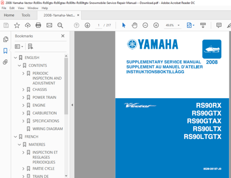Zoom in with the plus icon
This screenshot has width=231, height=178.
point(156,25)
